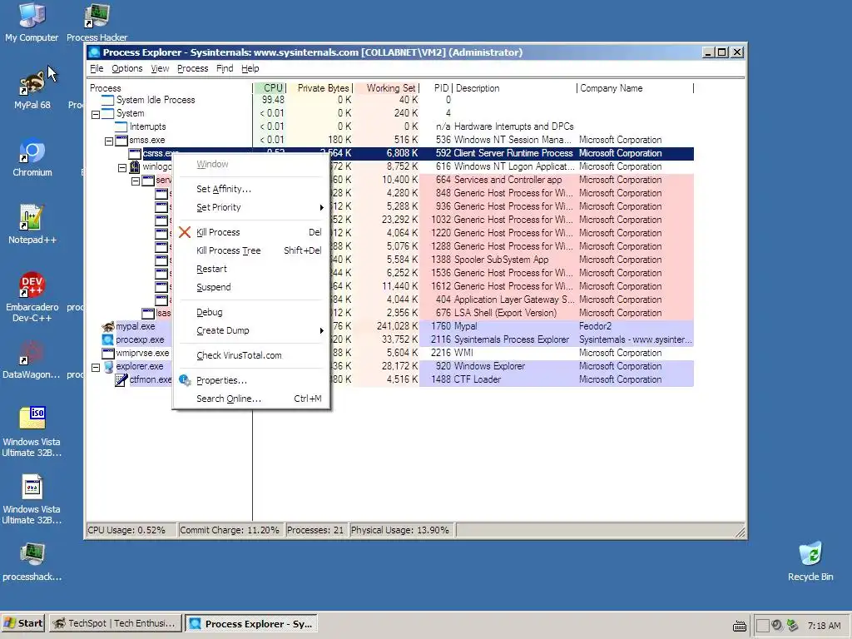Choose Set Affinity from context menu
This screenshot has height=639, width=852.
click(251, 189)
